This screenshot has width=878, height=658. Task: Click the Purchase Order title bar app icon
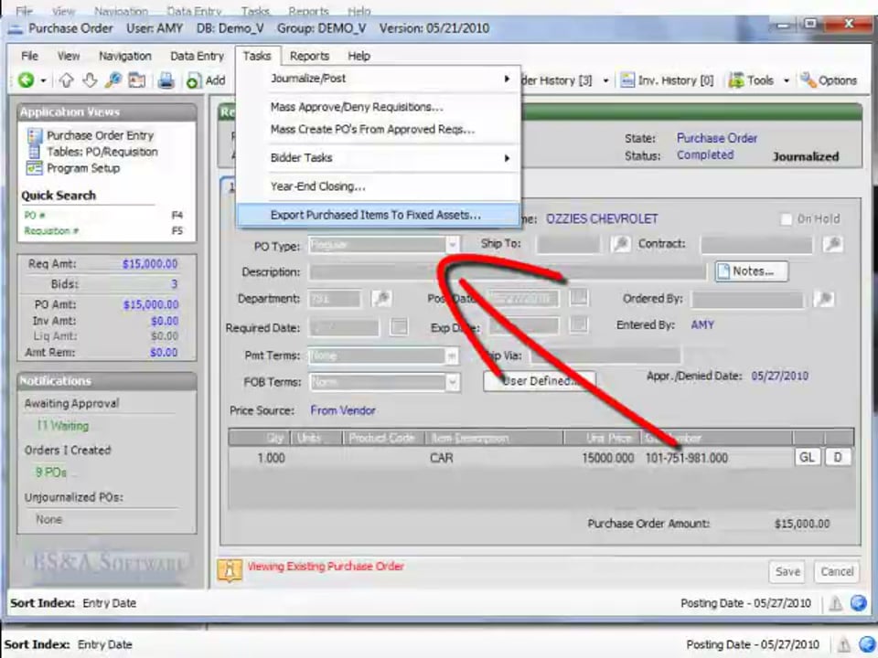(16, 28)
